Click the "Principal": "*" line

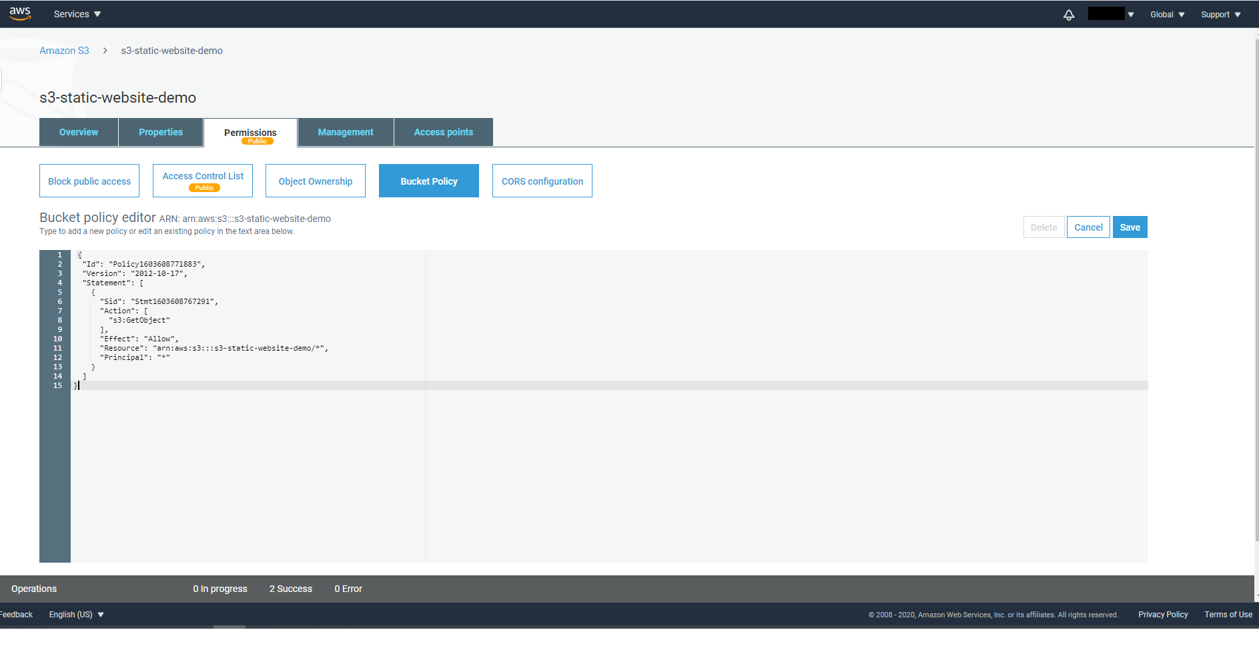[135, 357]
